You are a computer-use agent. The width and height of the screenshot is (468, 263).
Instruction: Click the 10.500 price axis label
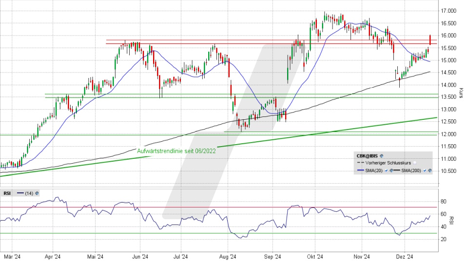click(x=448, y=171)
